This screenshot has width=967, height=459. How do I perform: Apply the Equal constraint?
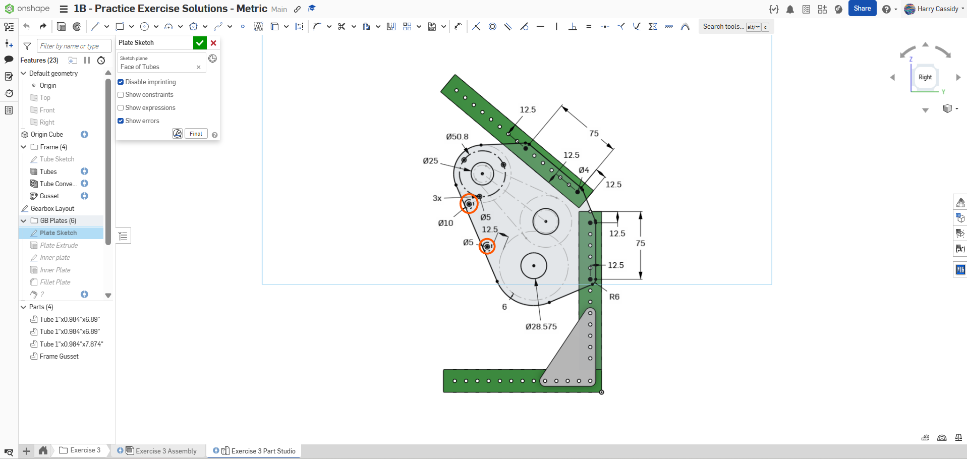(x=589, y=27)
